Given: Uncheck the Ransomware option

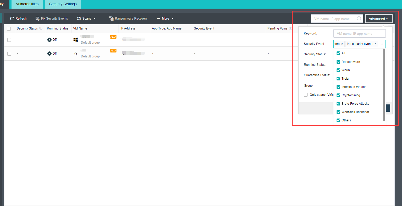Looking at the screenshot, I should [x=338, y=62].
